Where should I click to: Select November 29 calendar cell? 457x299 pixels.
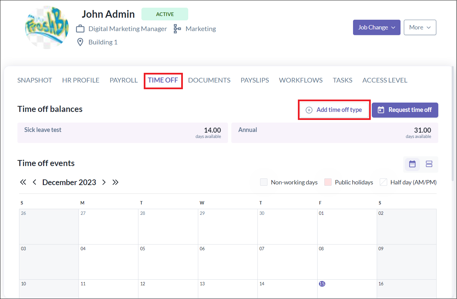coord(228,227)
